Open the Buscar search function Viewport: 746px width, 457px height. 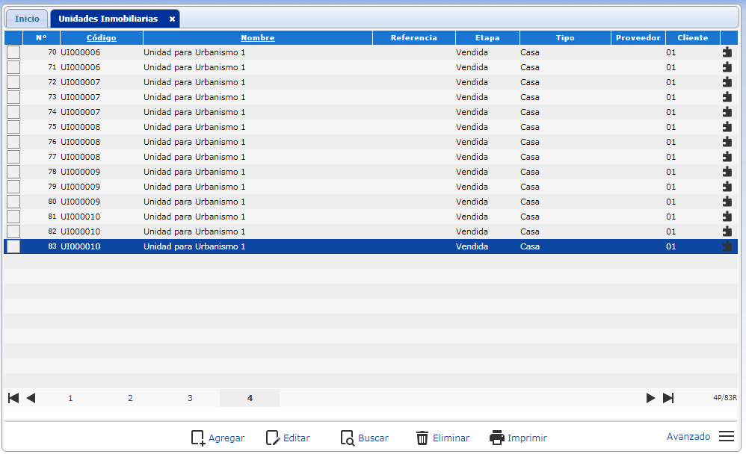(x=365, y=438)
